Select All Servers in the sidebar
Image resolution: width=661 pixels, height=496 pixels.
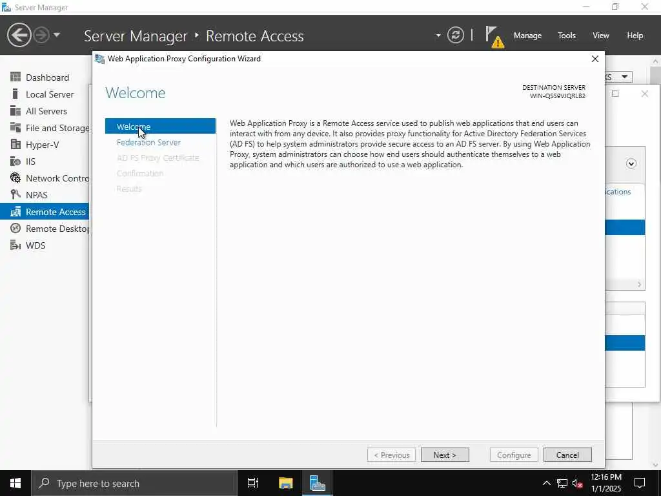point(45,111)
